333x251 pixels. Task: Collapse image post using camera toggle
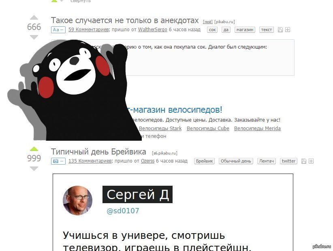58,161
